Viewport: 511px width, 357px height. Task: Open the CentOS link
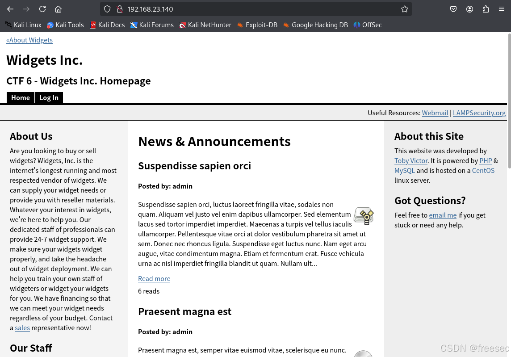click(483, 171)
